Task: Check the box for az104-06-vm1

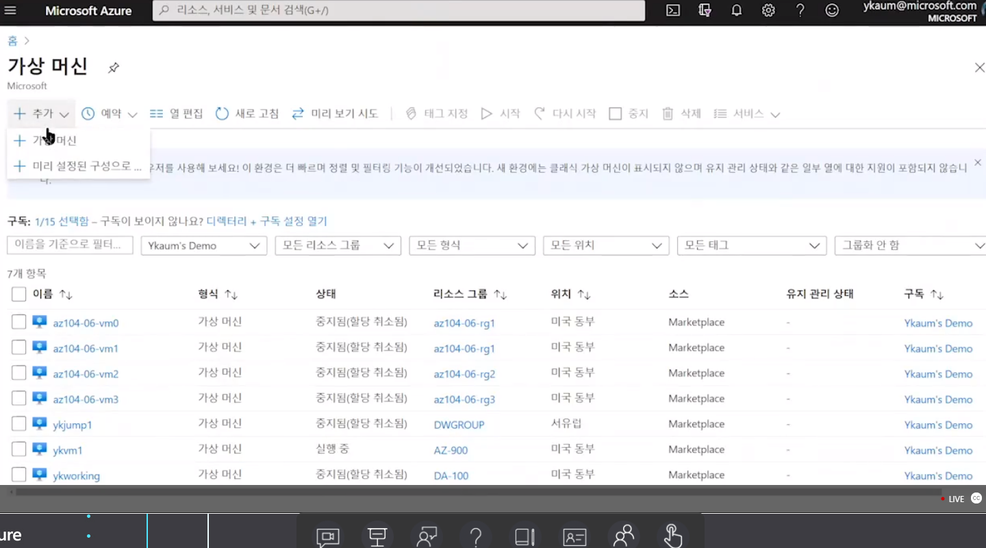Action: (19, 347)
